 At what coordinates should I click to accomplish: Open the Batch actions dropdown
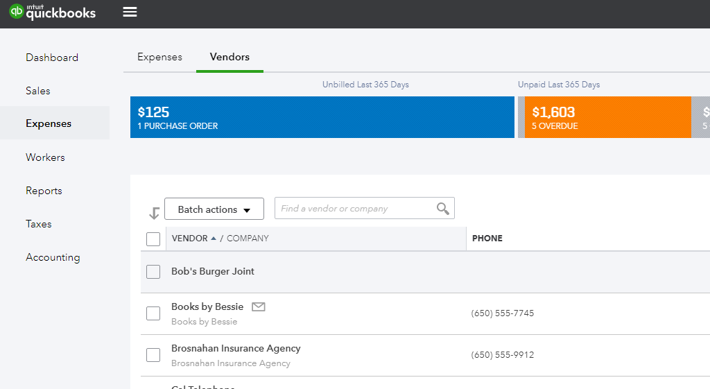click(214, 209)
